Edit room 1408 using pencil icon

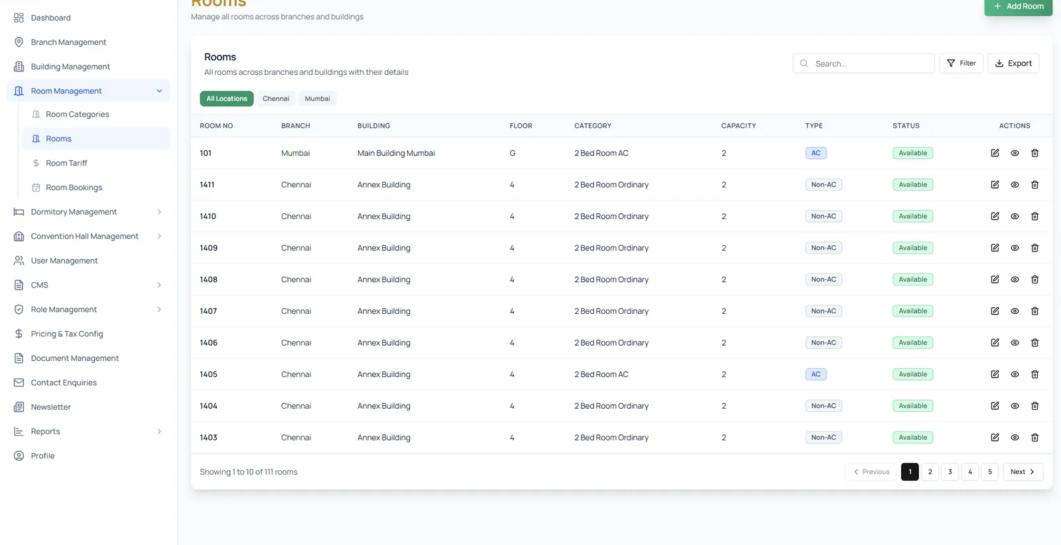click(995, 279)
